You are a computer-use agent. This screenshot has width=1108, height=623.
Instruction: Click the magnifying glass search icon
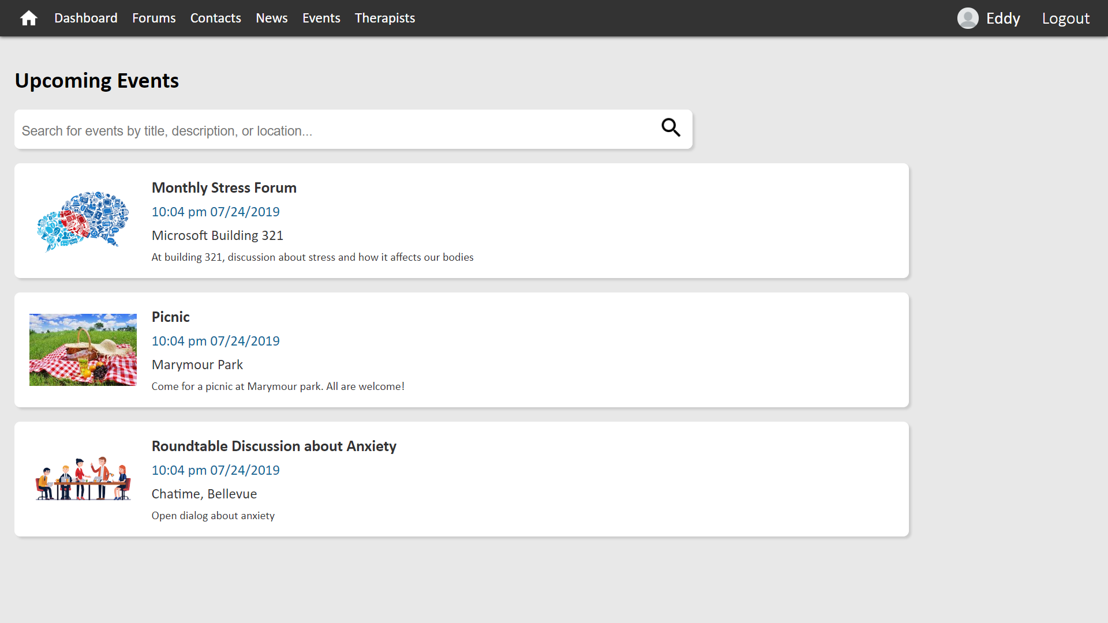tap(671, 127)
